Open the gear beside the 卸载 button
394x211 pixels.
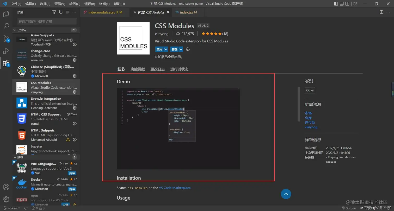[188, 49]
